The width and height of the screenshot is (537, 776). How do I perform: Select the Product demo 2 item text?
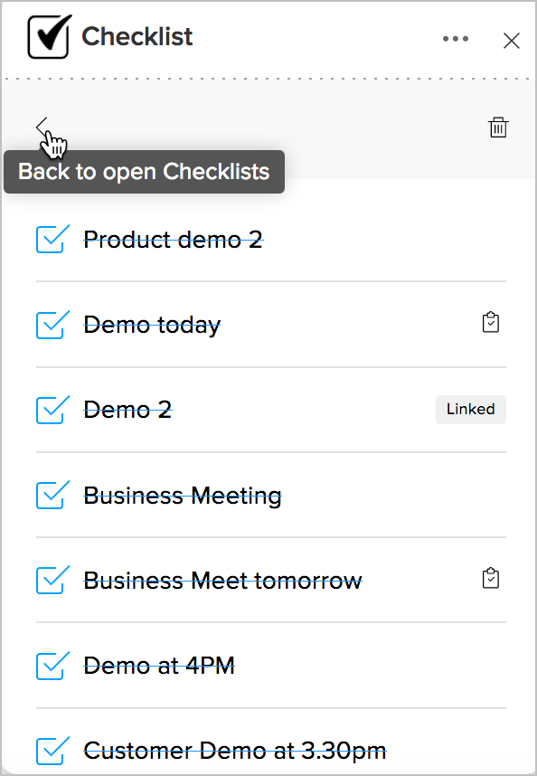point(173,240)
